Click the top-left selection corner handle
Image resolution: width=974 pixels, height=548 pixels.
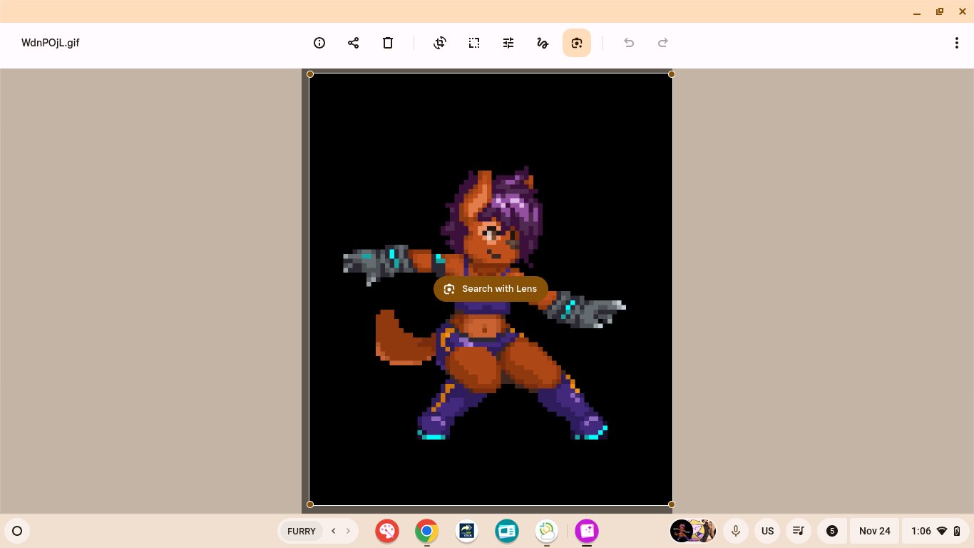click(310, 74)
